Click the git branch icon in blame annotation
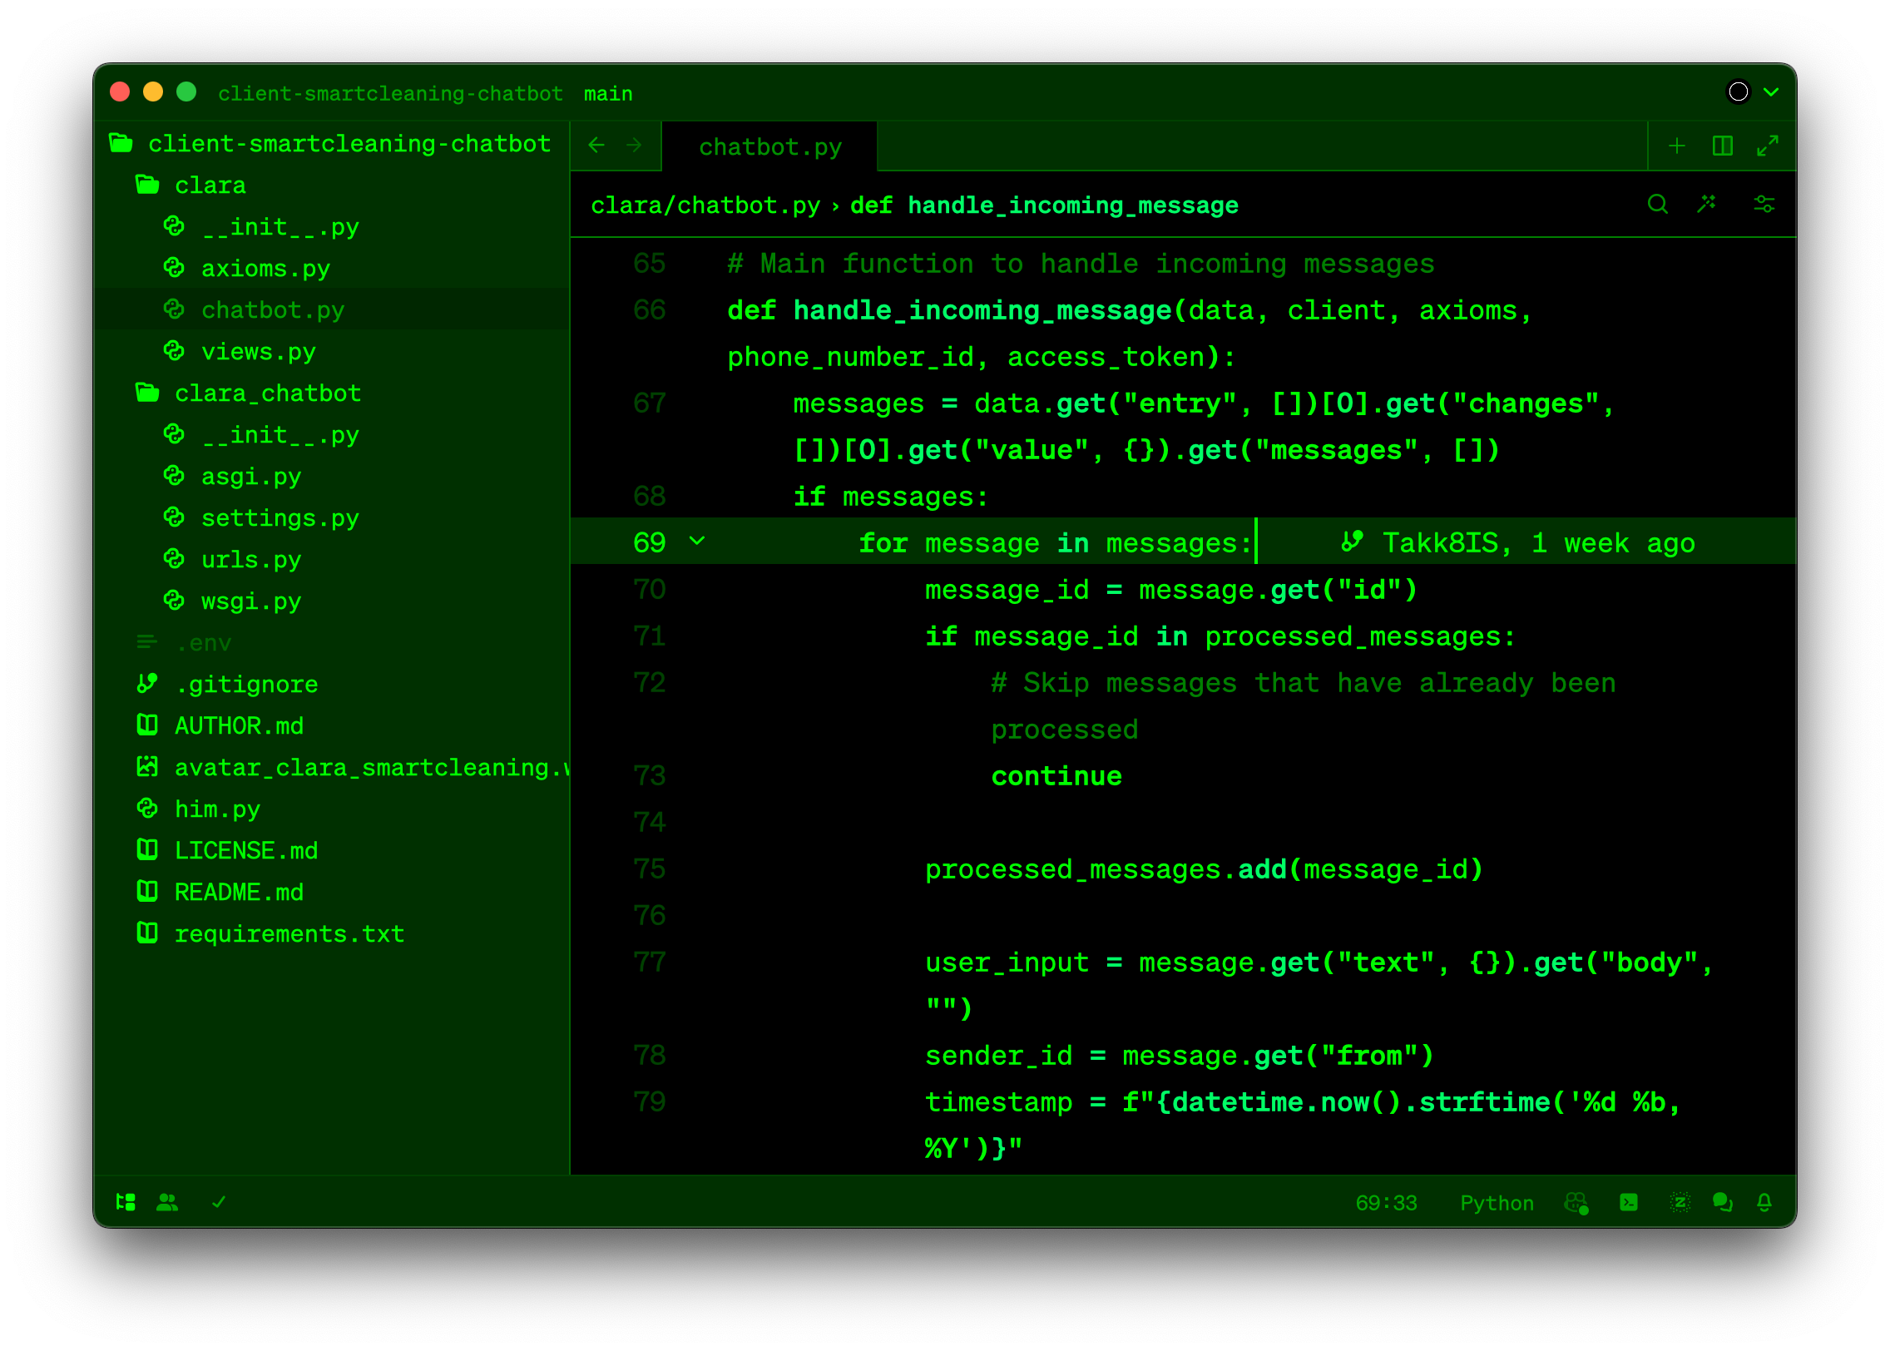Screen dimensions: 1890x1351 tap(1352, 542)
